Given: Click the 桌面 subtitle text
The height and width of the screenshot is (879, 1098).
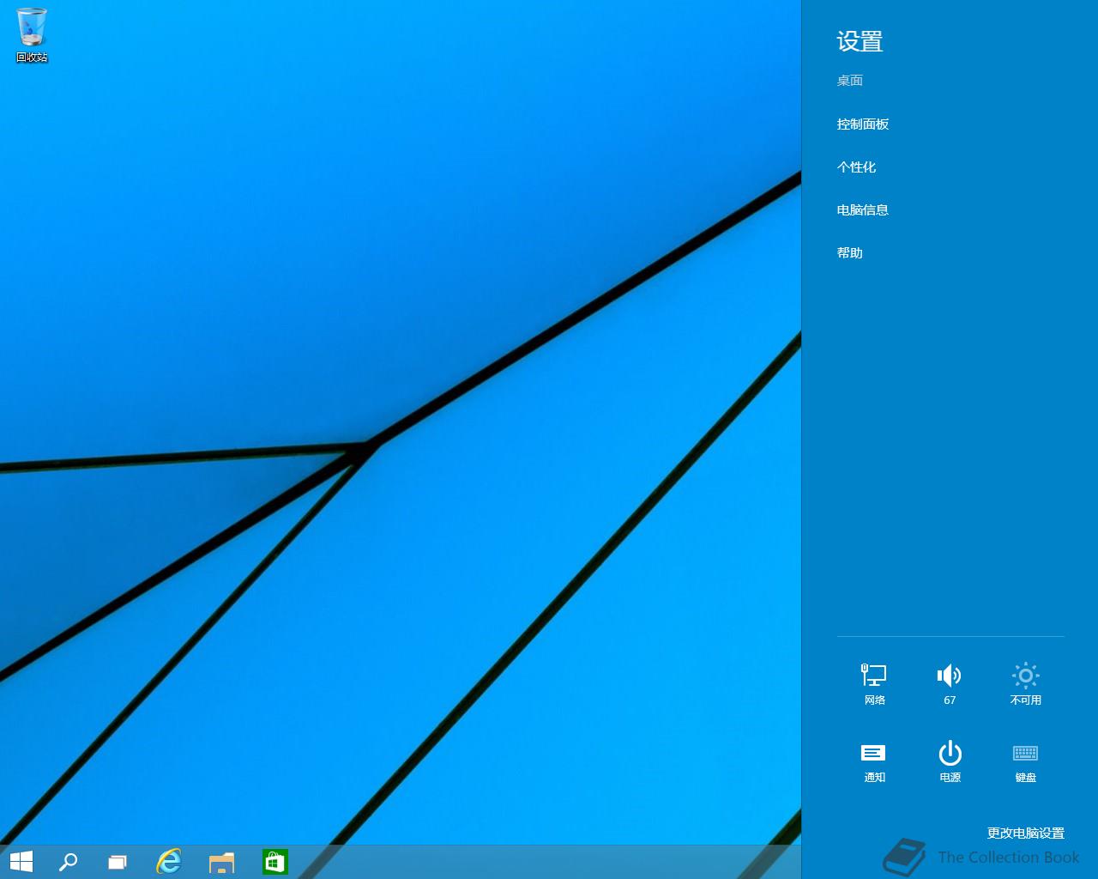Looking at the screenshot, I should (x=850, y=81).
